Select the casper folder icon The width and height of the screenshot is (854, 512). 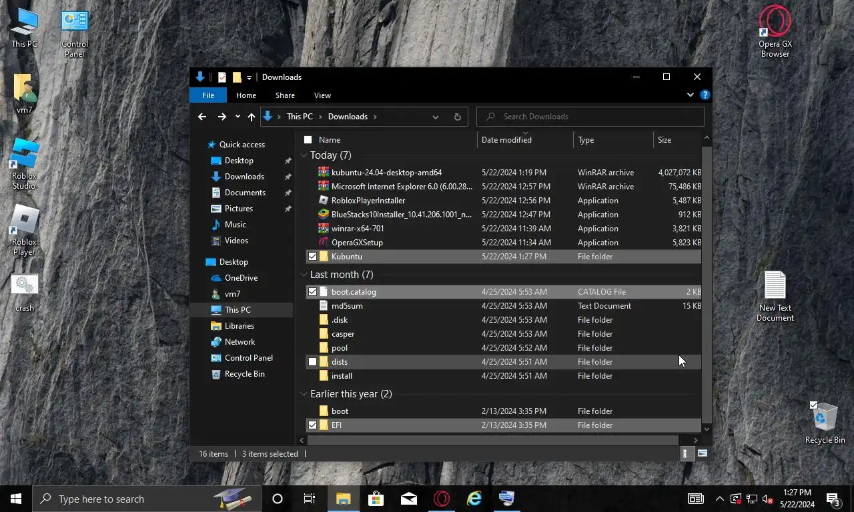tap(324, 334)
